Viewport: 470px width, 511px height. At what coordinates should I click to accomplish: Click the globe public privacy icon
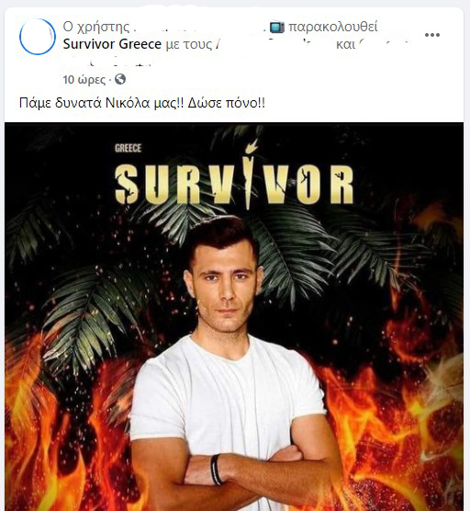coord(120,79)
